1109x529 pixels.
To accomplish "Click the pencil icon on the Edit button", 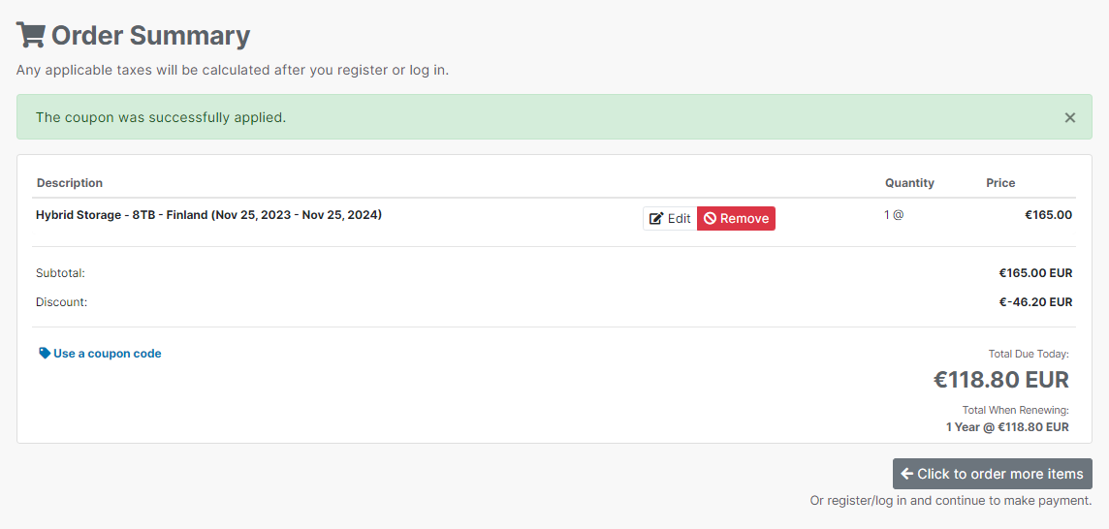I will (x=656, y=219).
